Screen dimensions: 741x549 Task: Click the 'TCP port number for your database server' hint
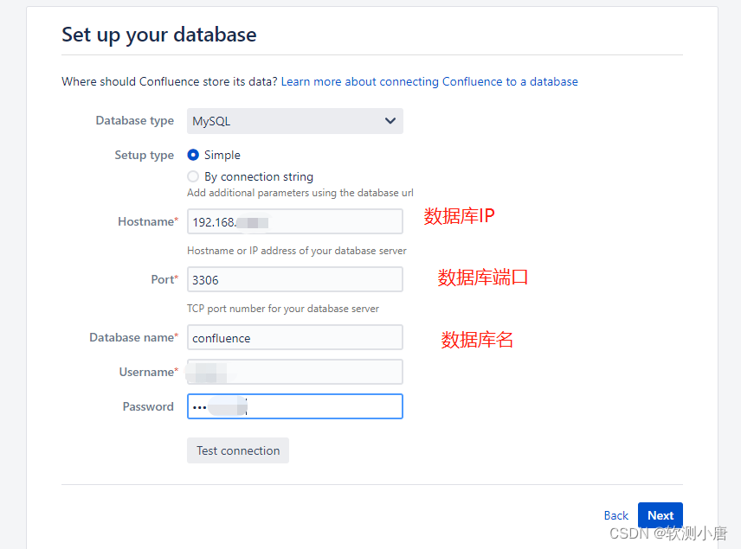point(283,309)
